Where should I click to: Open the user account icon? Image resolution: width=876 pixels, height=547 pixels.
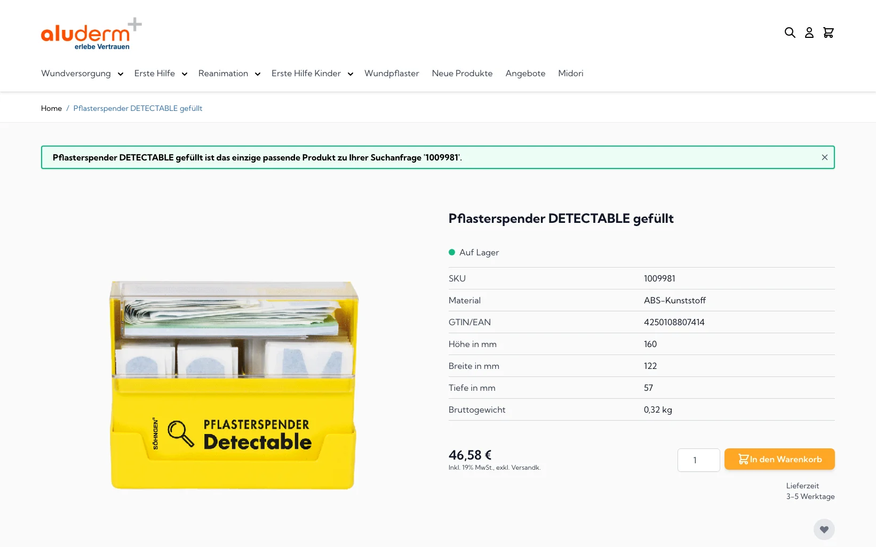click(x=809, y=33)
